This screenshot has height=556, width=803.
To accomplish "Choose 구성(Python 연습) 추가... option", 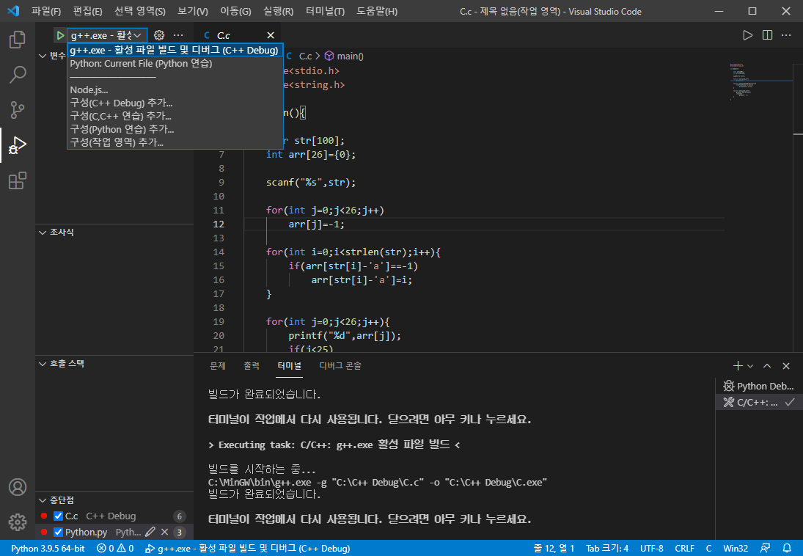I will (x=175, y=129).
